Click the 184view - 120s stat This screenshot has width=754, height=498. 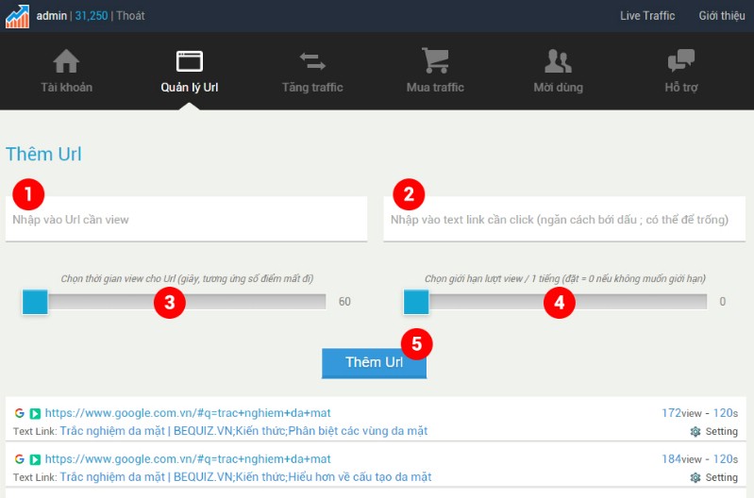[x=699, y=459]
